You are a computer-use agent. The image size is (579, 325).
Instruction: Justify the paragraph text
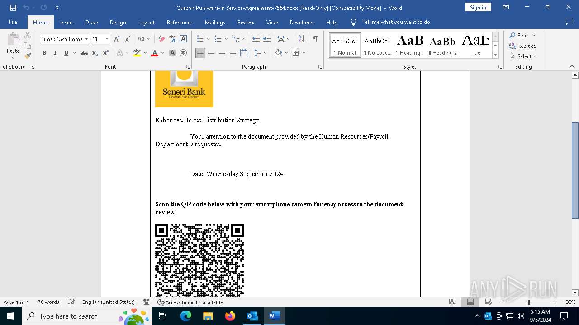(x=233, y=53)
